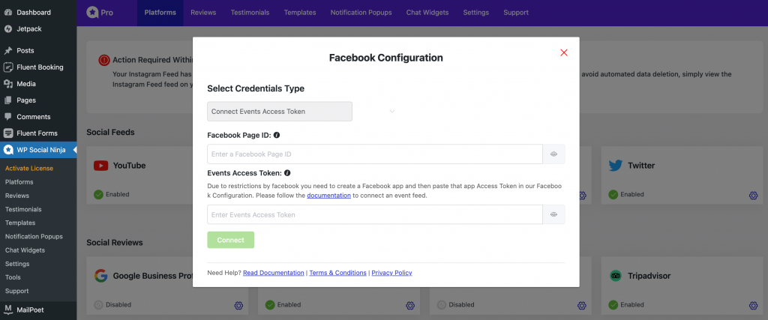Click the red Action Required alert icon
This screenshot has height=320, width=768.
[103, 60]
